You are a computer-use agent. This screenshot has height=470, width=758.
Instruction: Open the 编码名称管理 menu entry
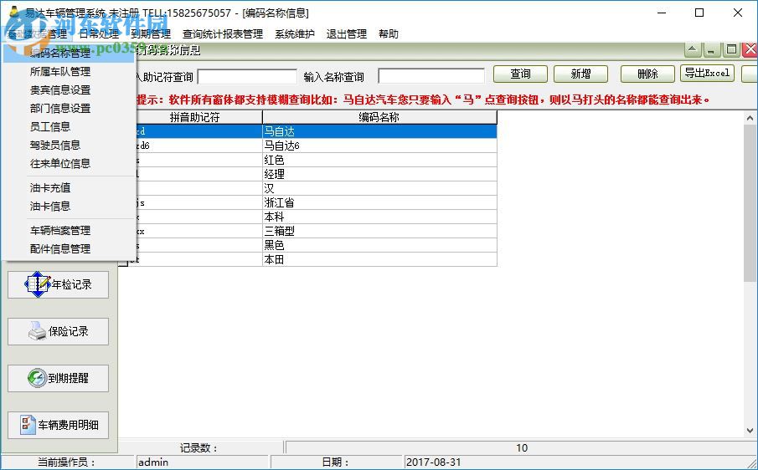(x=70, y=53)
